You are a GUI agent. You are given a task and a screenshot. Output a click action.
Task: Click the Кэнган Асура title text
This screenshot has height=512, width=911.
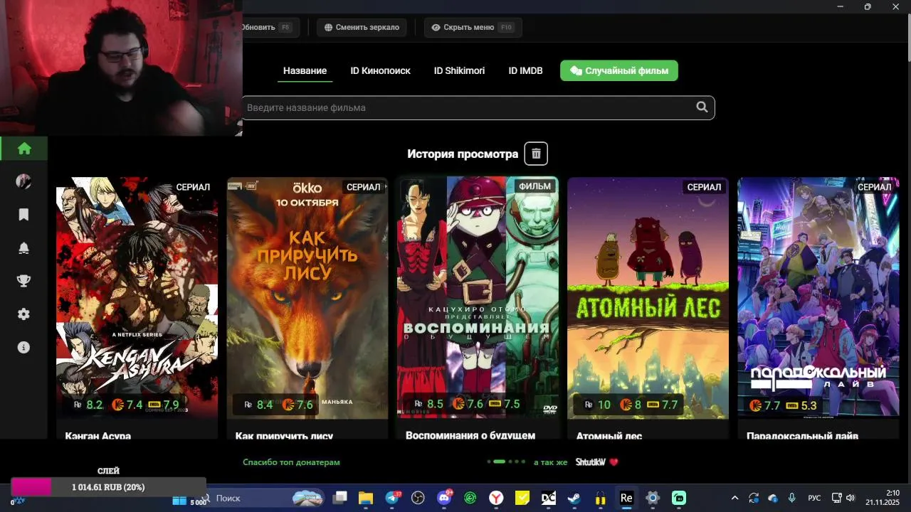click(98, 435)
